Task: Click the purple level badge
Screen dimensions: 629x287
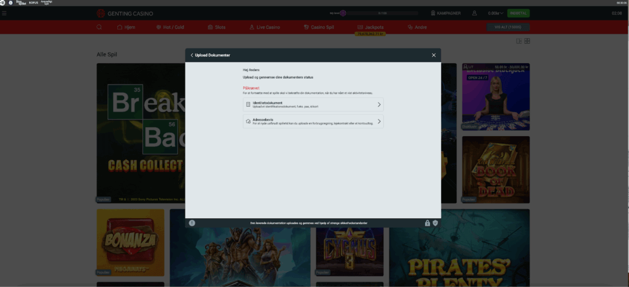Action: (x=343, y=13)
